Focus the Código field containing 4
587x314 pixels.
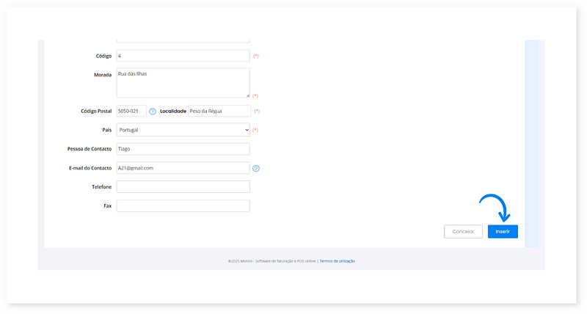(183, 56)
